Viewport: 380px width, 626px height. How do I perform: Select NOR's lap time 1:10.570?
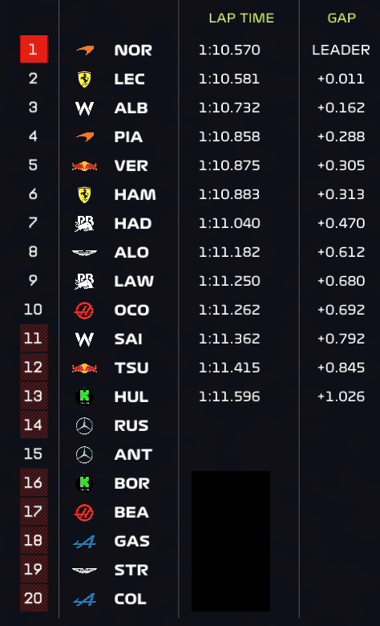229,50
